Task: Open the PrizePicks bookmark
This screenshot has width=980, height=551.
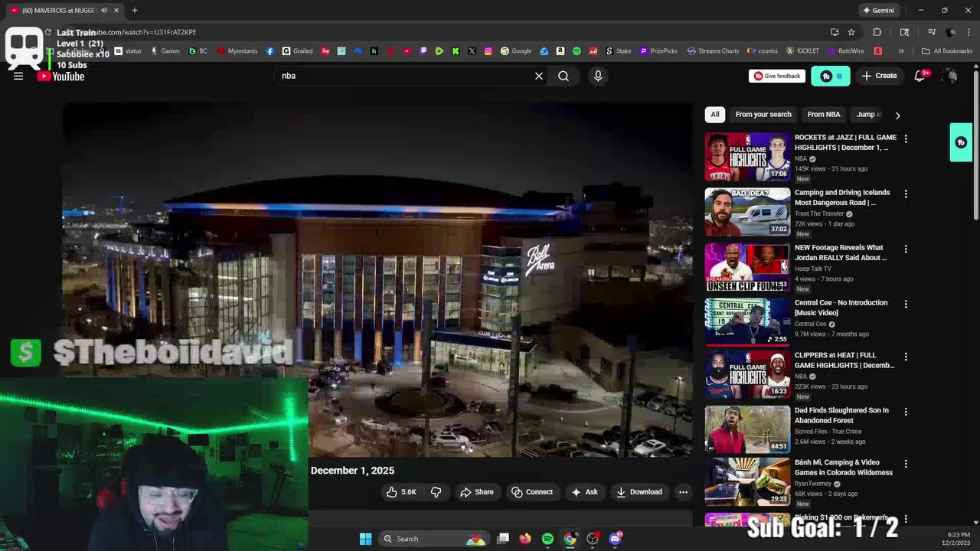Action: click(x=659, y=51)
